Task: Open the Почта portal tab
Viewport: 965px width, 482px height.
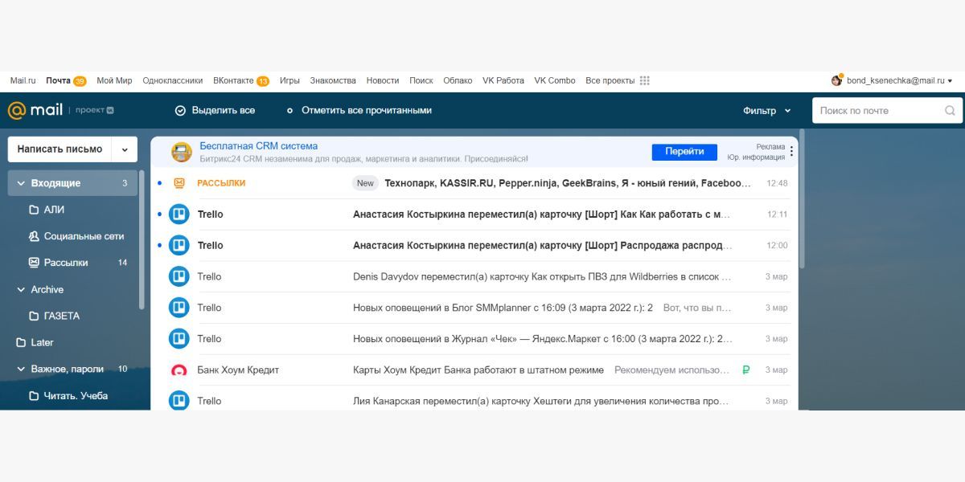Action: pos(58,80)
